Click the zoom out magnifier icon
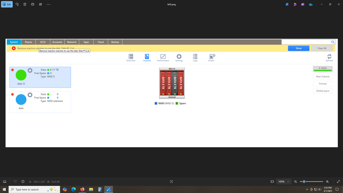 (x=296, y=182)
